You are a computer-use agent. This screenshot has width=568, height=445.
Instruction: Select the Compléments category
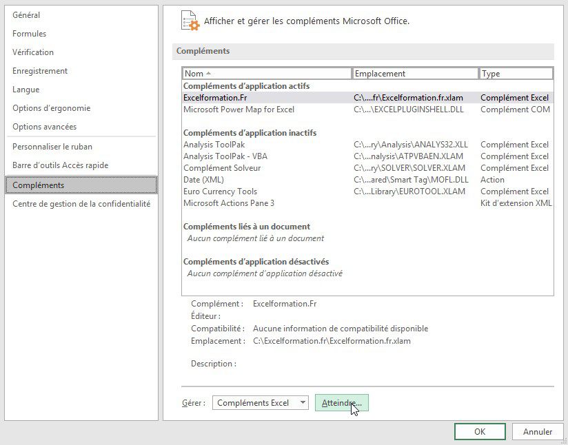point(81,185)
